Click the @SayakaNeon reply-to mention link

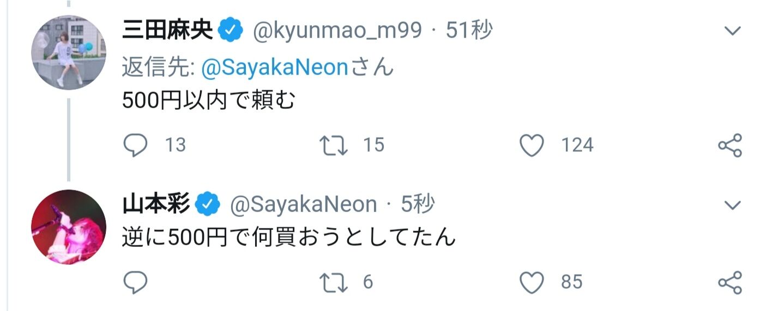[x=274, y=67]
